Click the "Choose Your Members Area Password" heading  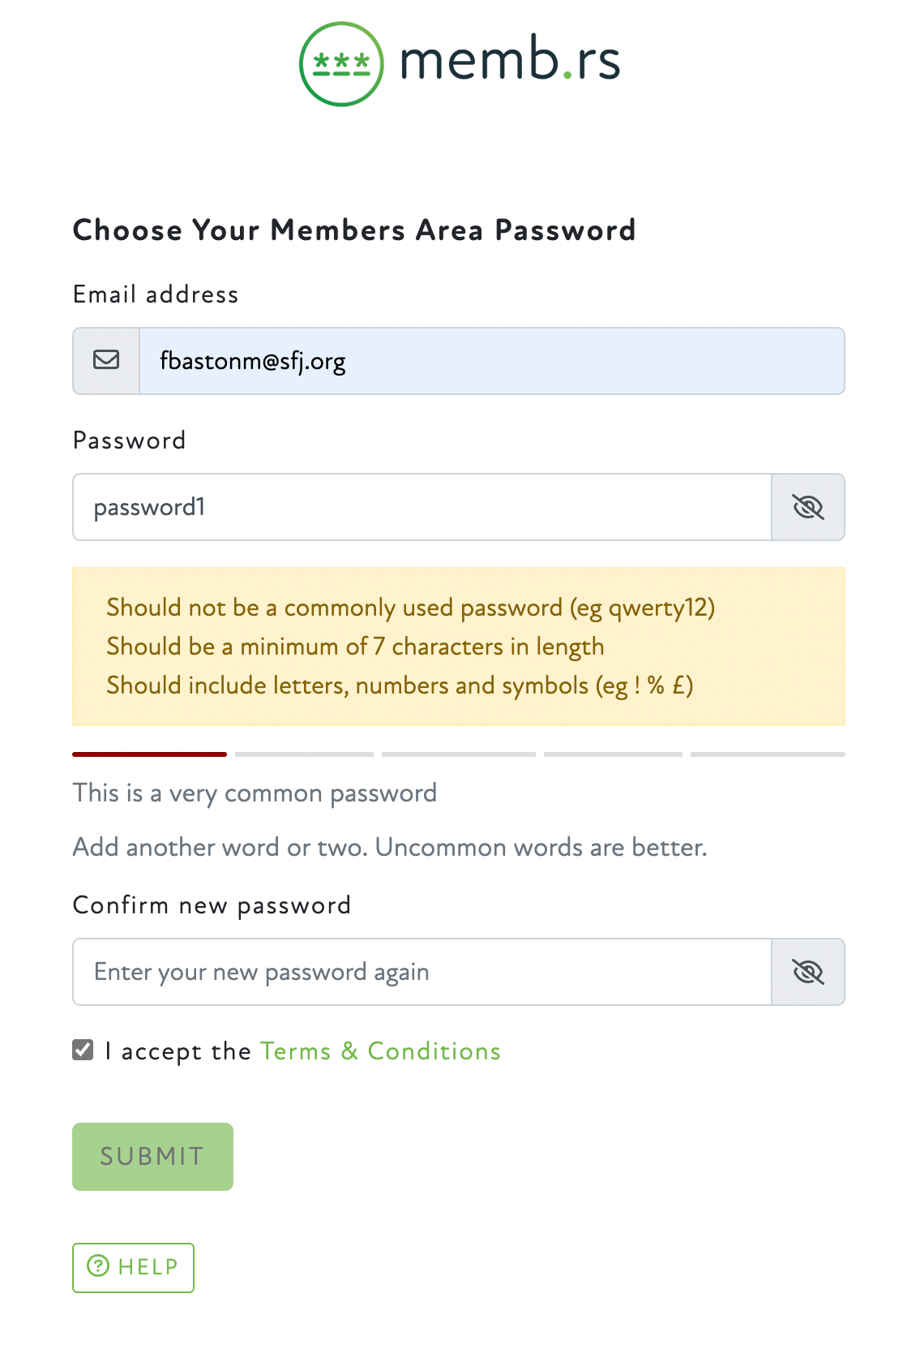(x=354, y=230)
